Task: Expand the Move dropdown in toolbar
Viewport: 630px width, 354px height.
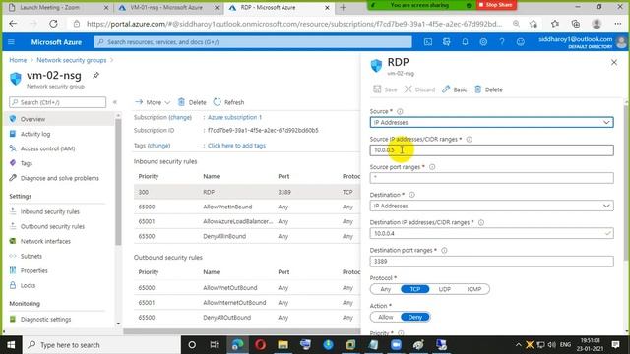Action: pyautogui.click(x=153, y=102)
